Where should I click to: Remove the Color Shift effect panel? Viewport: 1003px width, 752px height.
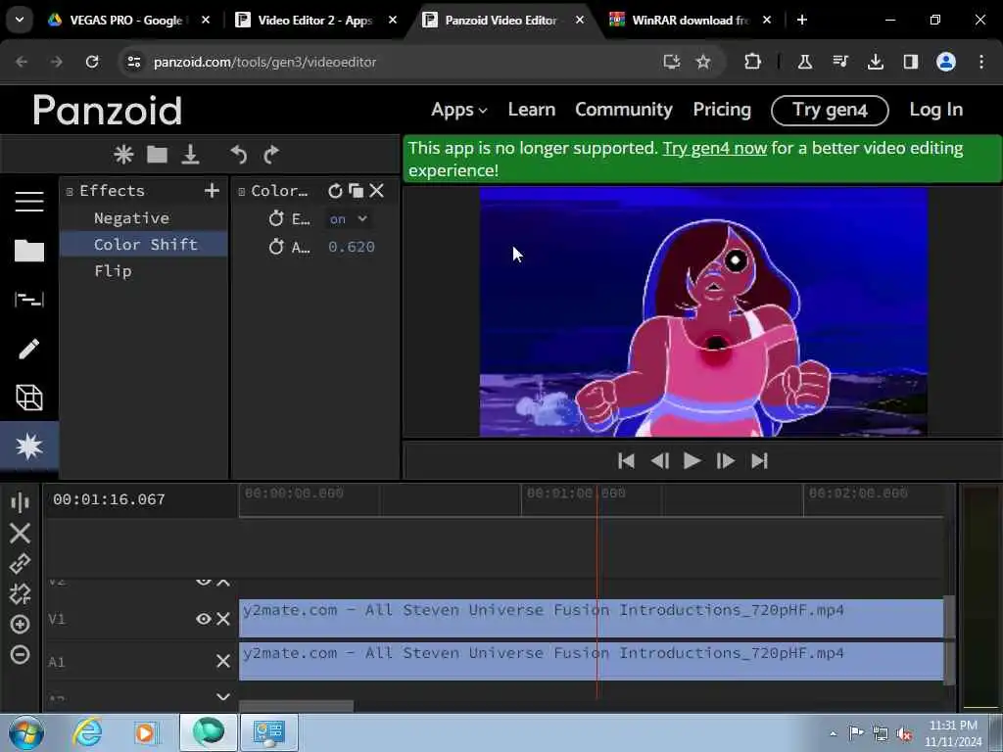point(377,191)
